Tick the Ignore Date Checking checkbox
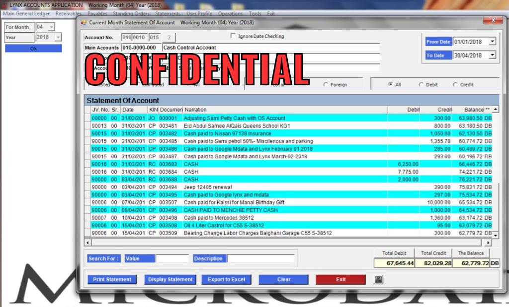The width and height of the screenshot is (509, 307). (x=233, y=36)
